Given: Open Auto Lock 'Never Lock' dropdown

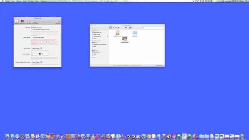Looking at the screenshot, I should point(37,48).
